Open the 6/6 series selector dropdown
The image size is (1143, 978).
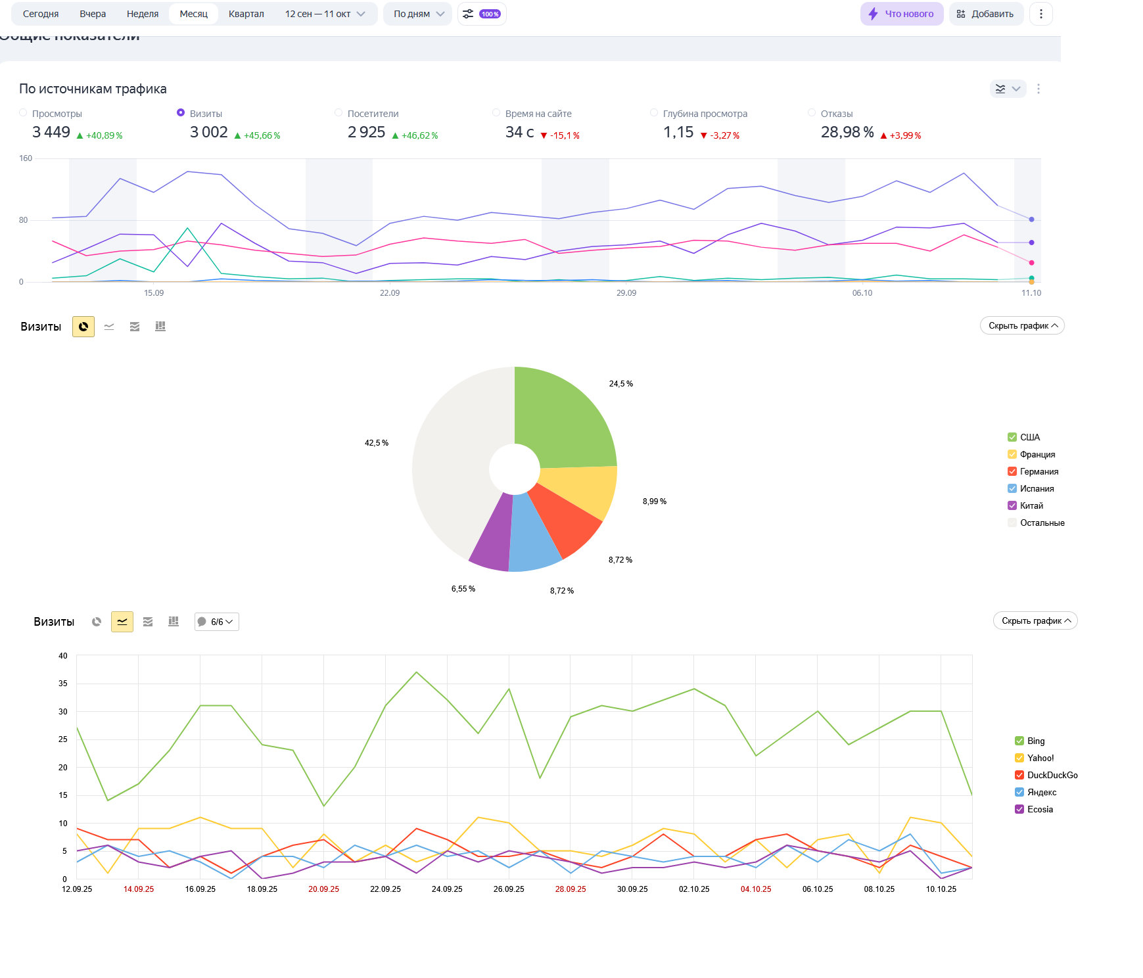216,622
